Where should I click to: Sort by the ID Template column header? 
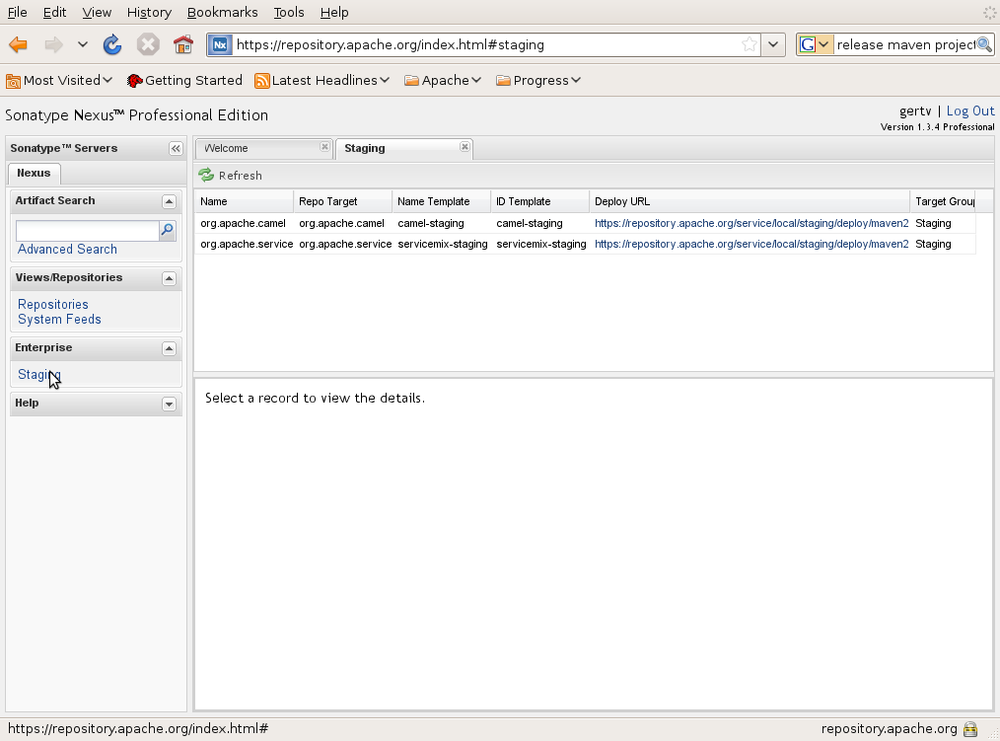click(x=539, y=201)
